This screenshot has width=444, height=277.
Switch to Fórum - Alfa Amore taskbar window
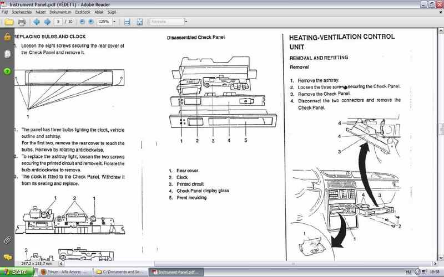tap(64, 272)
